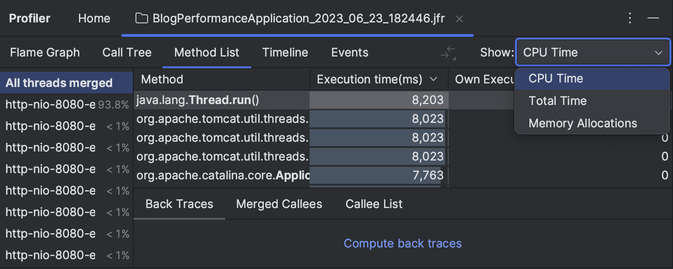The height and width of the screenshot is (269, 673).
Task: Click the folder icon on the jfr tab
Action: pos(142,18)
